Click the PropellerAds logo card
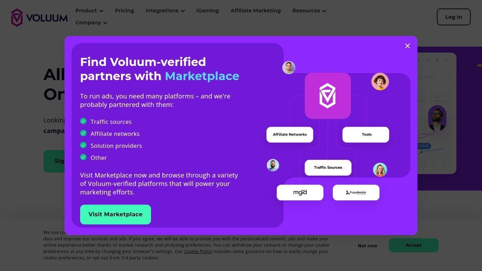482x271 pixels. click(356, 192)
